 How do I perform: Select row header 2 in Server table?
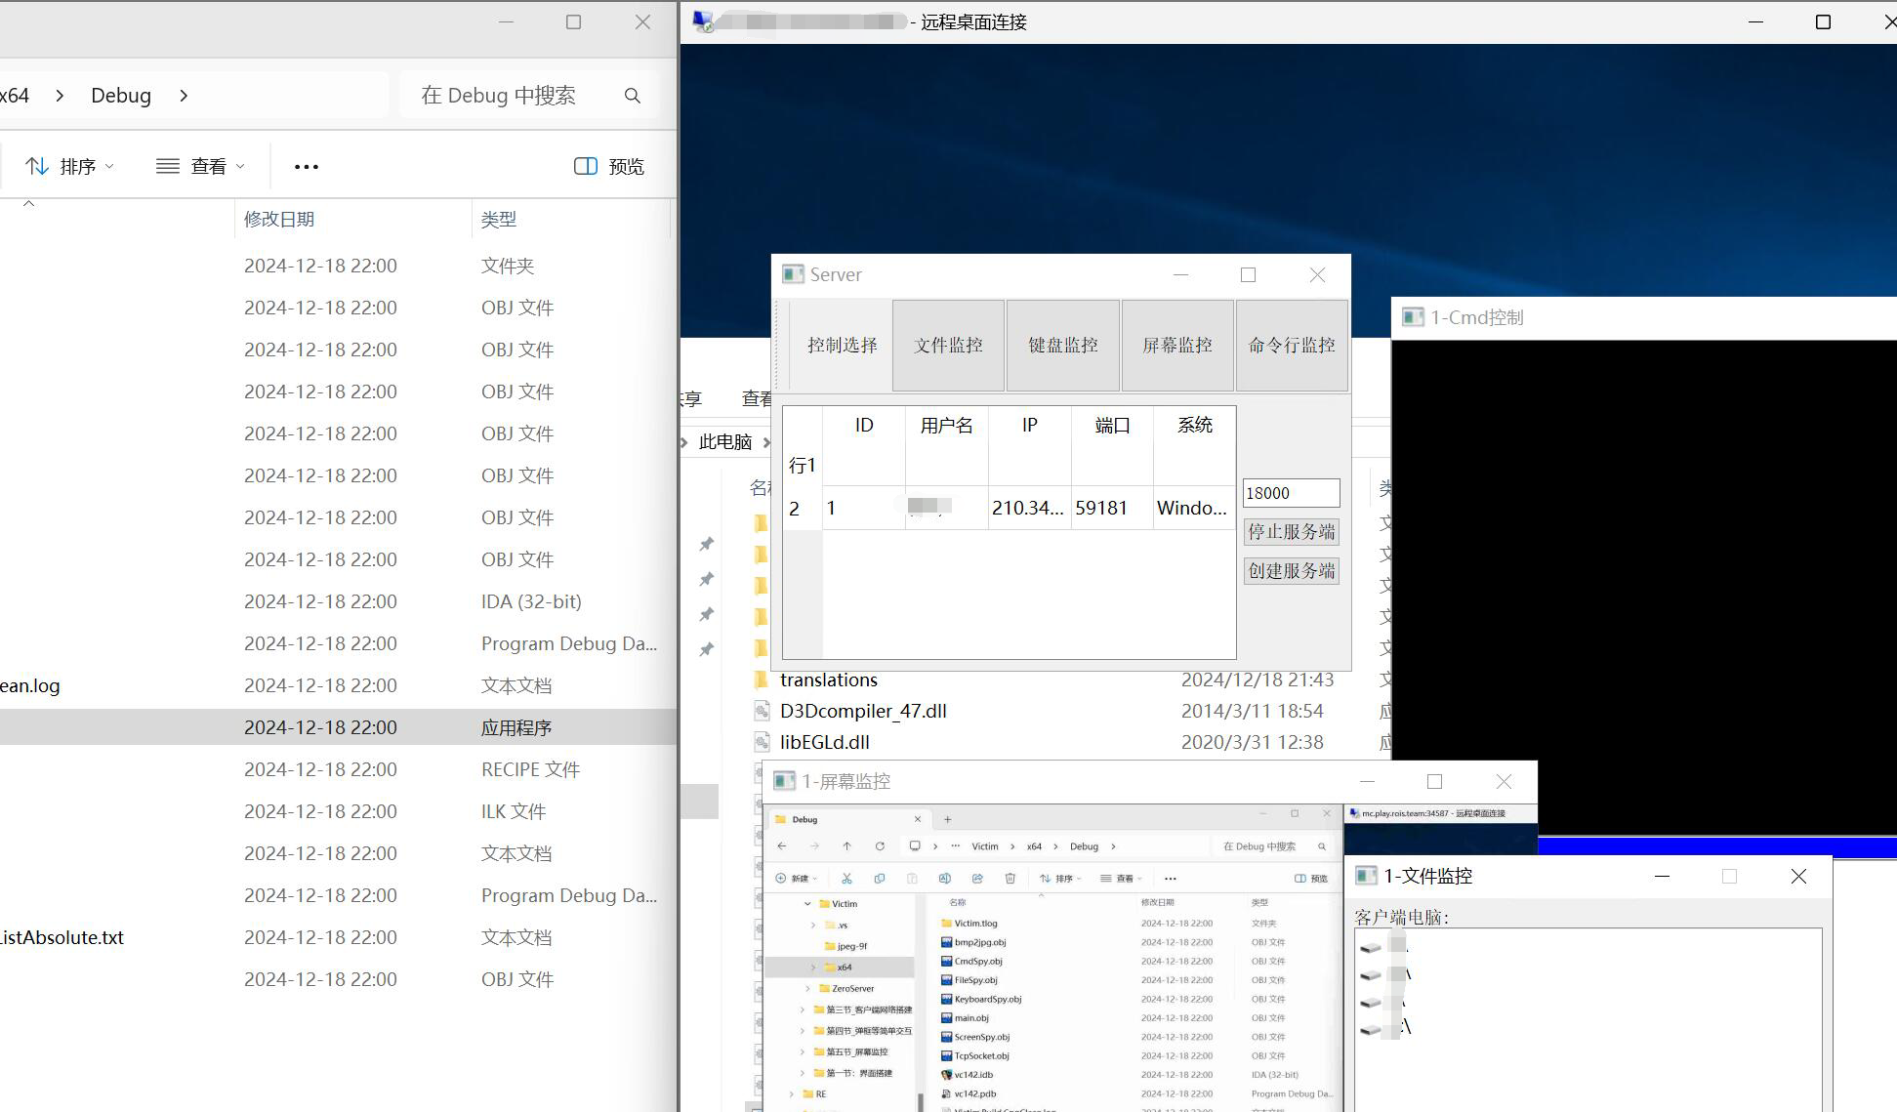click(803, 508)
